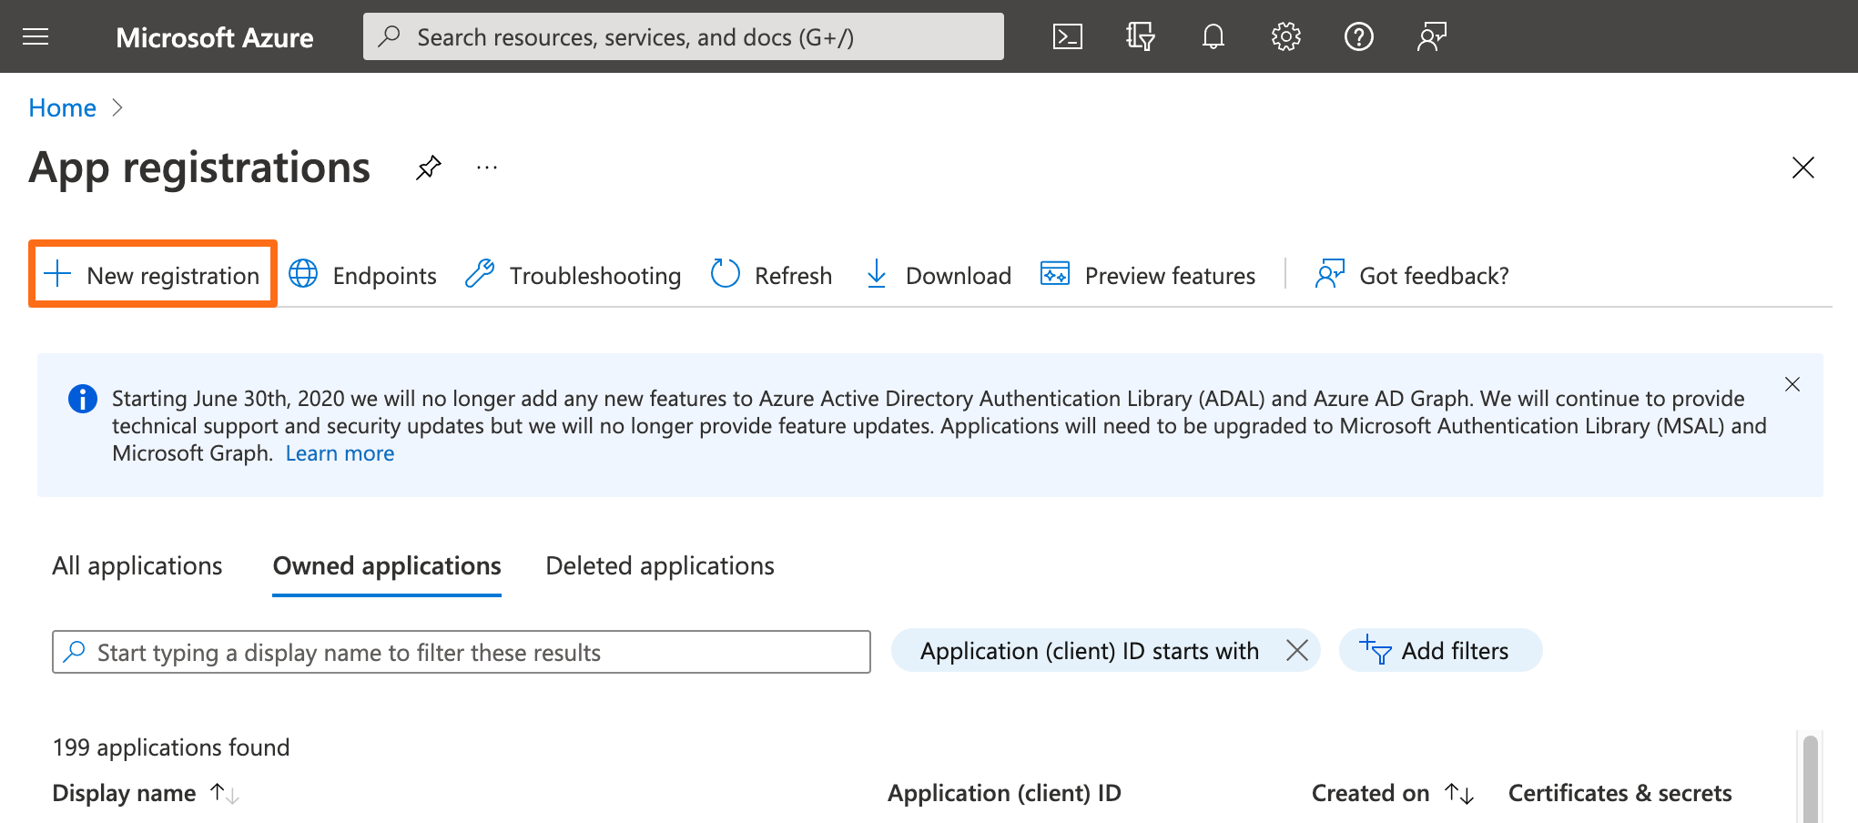Open Cloud Shell from the top bar

(1067, 36)
